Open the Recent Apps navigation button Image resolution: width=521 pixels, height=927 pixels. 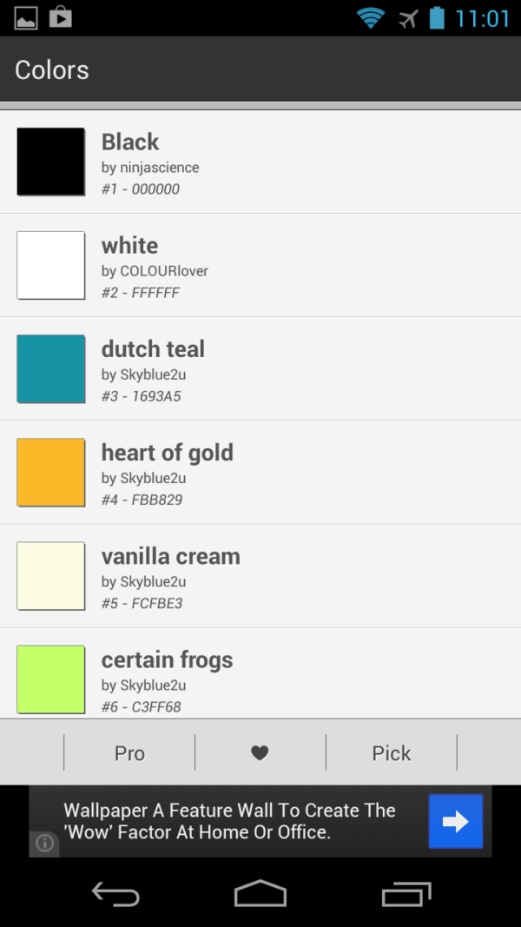(406, 892)
